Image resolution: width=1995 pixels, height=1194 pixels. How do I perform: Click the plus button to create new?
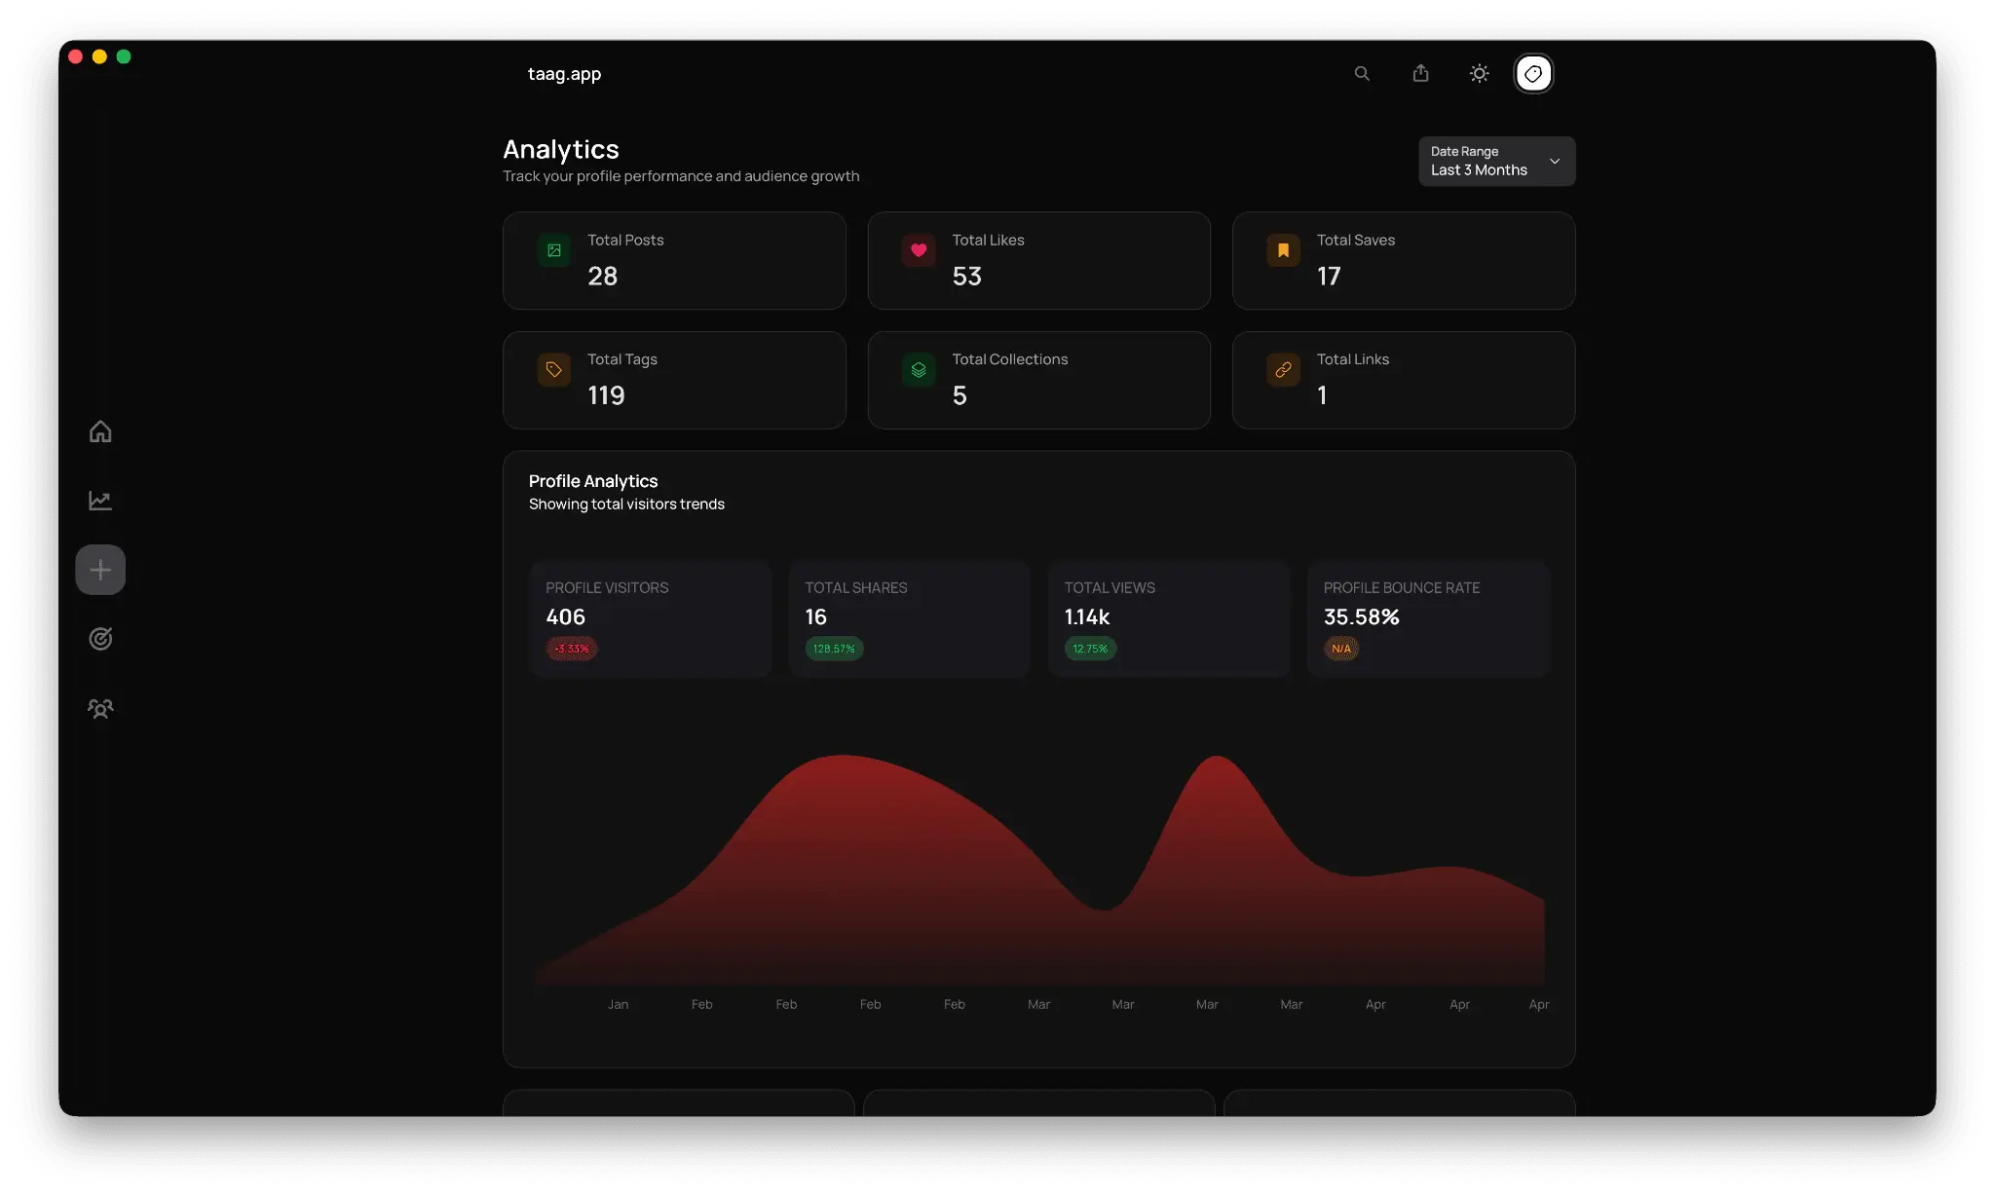pyautogui.click(x=100, y=570)
